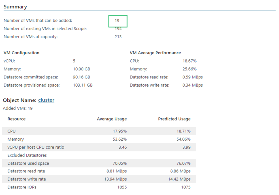The height and width of the screenshot is (195, 279).
Task: Select the vCPU per host CPU core ratio row
Action: [x=99, y=147]
